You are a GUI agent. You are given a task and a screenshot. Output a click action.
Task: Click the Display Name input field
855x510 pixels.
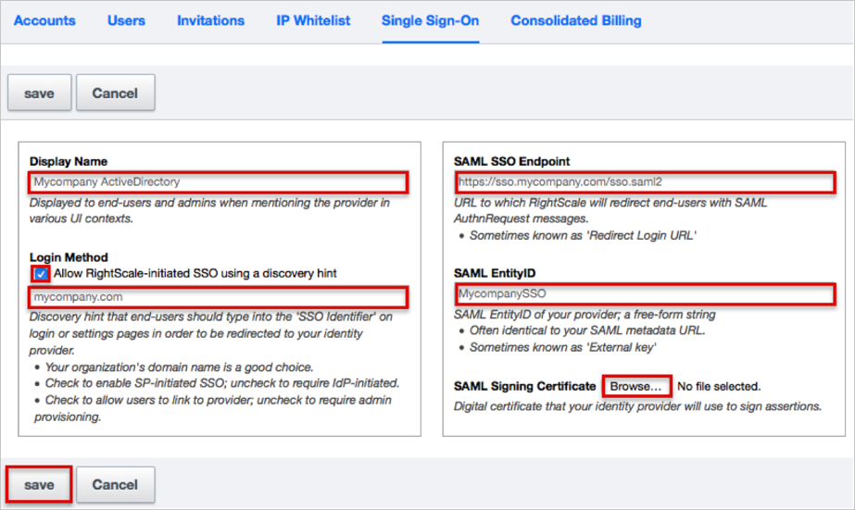click(x=218, y=181)
